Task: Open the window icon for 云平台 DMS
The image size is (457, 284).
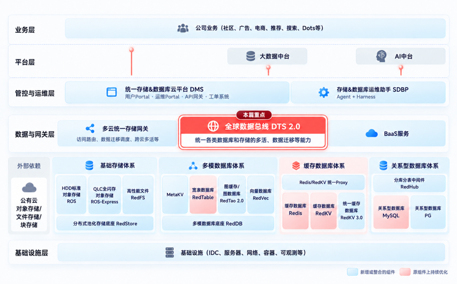Action: pos(112,92)
